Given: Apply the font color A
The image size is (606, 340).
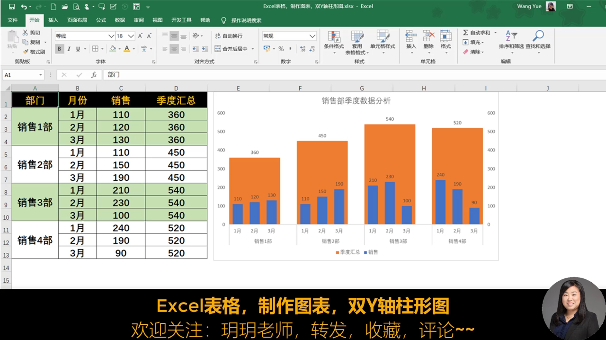Looking at the screenshot, I should point(127,49).
